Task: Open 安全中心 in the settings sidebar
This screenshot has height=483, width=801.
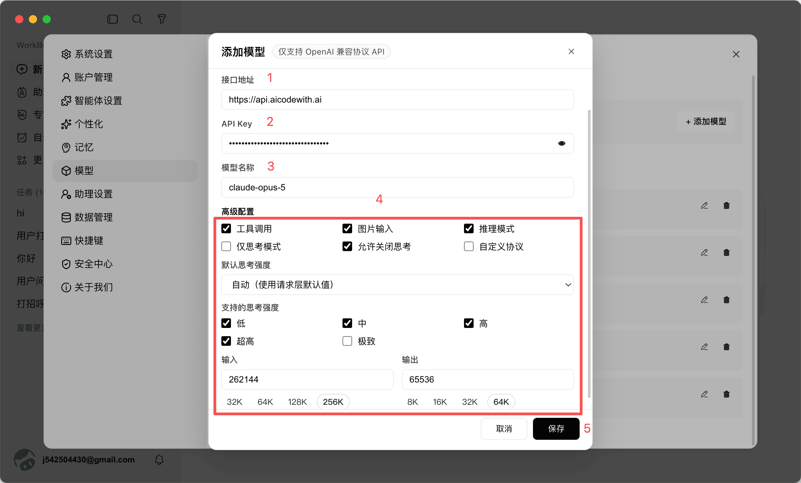Action: [125, 264]
